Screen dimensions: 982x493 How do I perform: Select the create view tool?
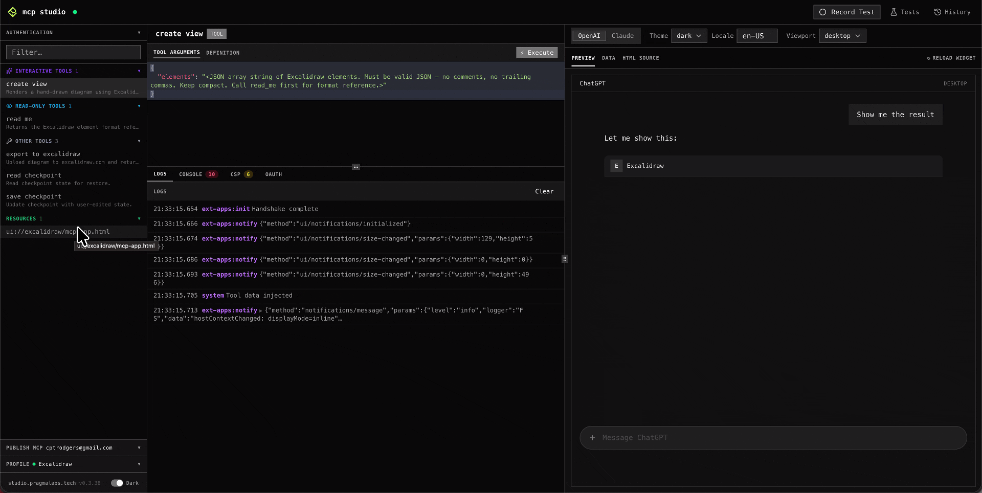(74, 87)
